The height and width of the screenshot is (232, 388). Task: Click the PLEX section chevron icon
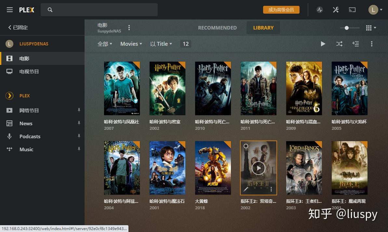(x=9, y=95)
